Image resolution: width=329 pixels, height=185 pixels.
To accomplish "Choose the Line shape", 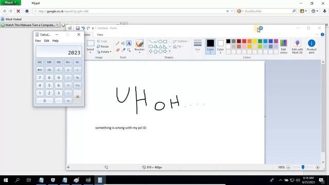I will click(151, 42).
